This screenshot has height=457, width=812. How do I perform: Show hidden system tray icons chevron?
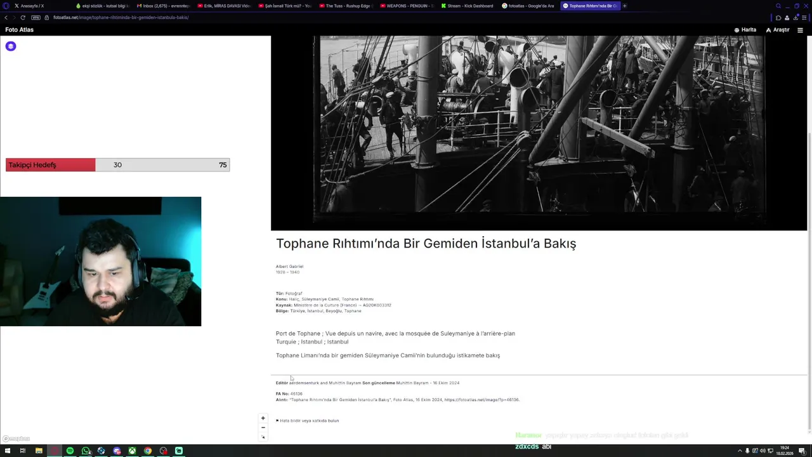pos(740,451)
